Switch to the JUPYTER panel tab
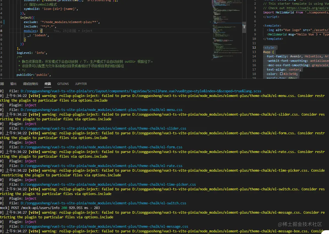 (81, 84)
